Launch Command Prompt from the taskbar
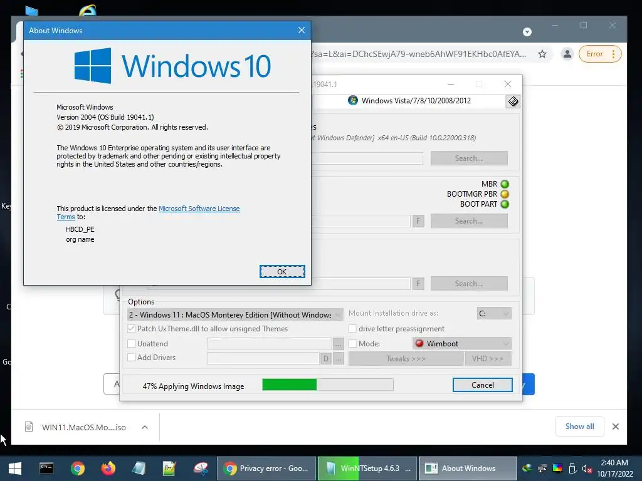Viewport: 642px width, 481px height. pyautogui.click(x=46, y=468)
